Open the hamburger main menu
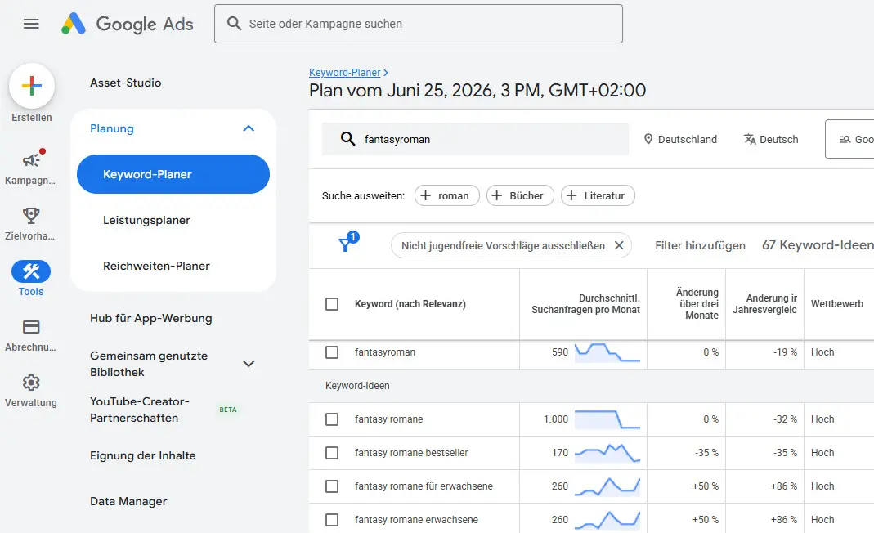 [x=31, y=24]
